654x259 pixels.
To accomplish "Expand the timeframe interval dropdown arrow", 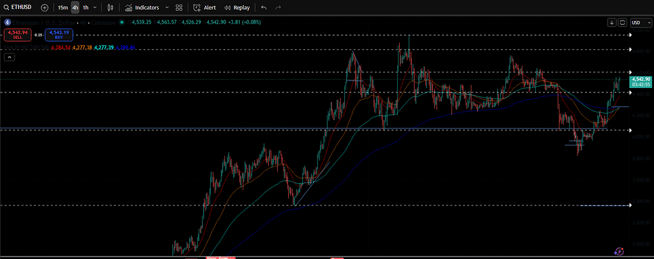I will coord(95,8).
